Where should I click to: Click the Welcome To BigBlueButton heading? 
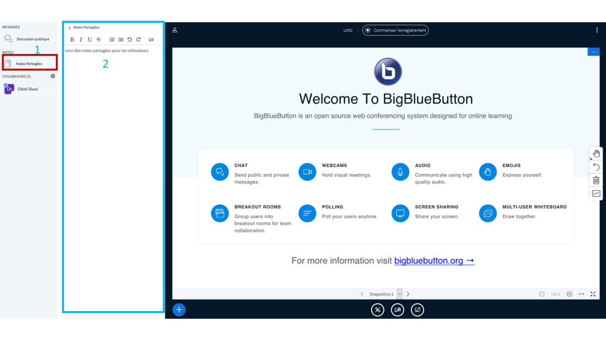[386, 99]
